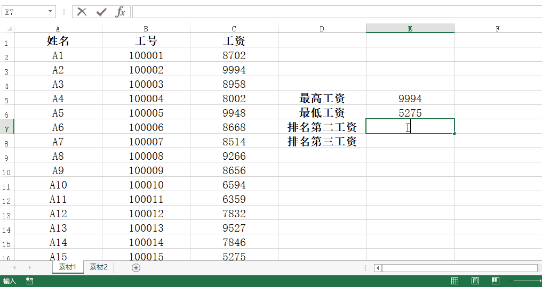Click the zoom slider in status bar
The width and height of the screenshot is (542, 287).
pyautogui.click(x=527, y=281)
